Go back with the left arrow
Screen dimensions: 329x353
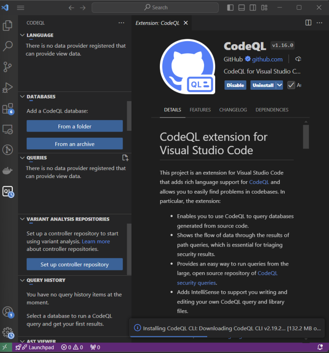(x=71, y=8)
